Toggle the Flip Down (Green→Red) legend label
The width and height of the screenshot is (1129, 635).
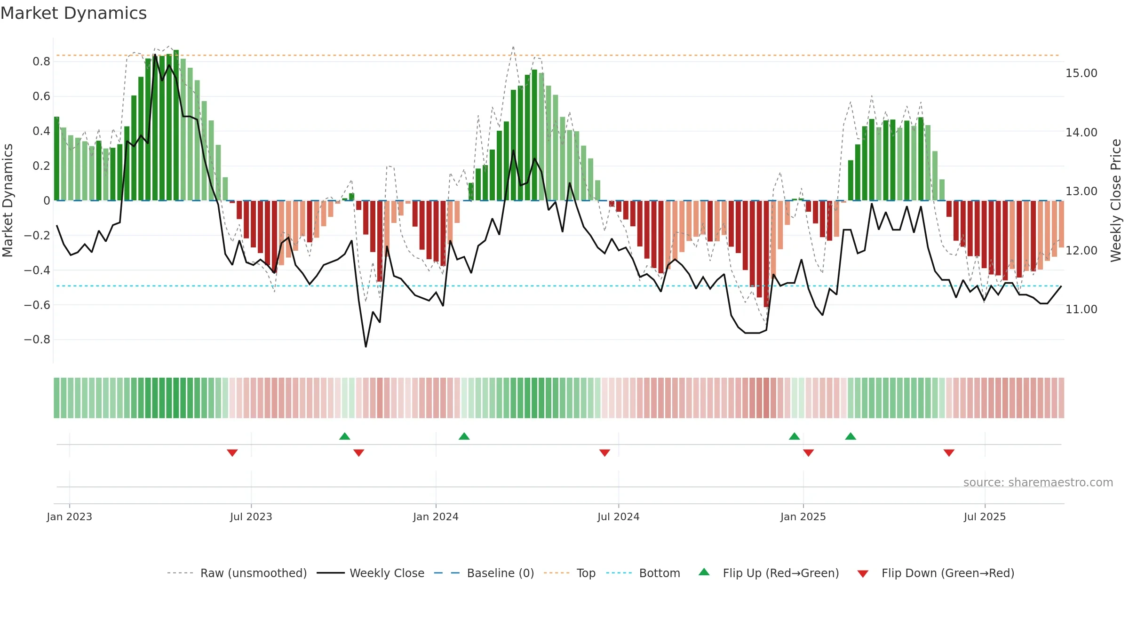pyautogui.click(x=948, y=573)
